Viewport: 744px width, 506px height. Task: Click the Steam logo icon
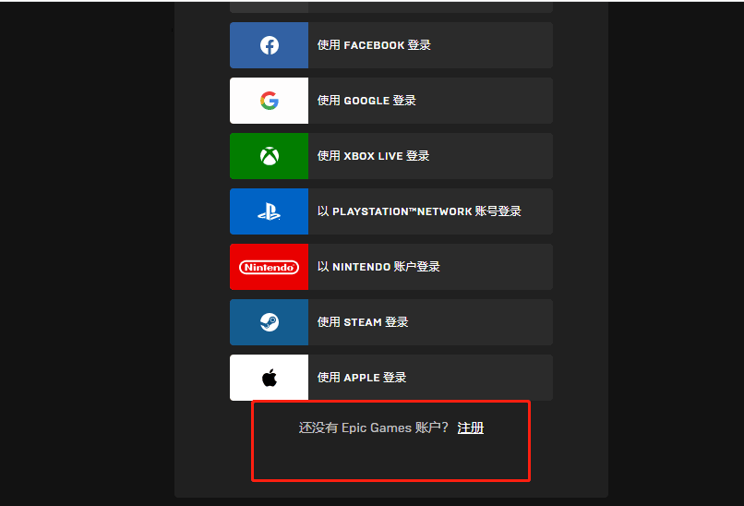[269, 322]
